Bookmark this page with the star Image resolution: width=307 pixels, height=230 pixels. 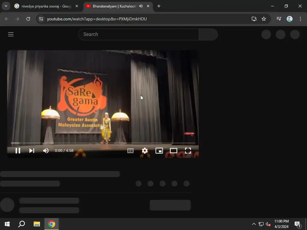click(x=264, y=19)
